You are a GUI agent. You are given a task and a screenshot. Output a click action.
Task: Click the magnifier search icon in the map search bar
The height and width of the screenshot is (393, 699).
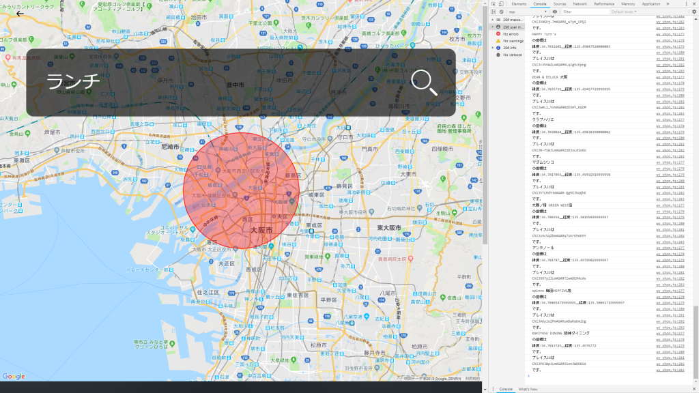pyautogui.click(x=424, y=83)
